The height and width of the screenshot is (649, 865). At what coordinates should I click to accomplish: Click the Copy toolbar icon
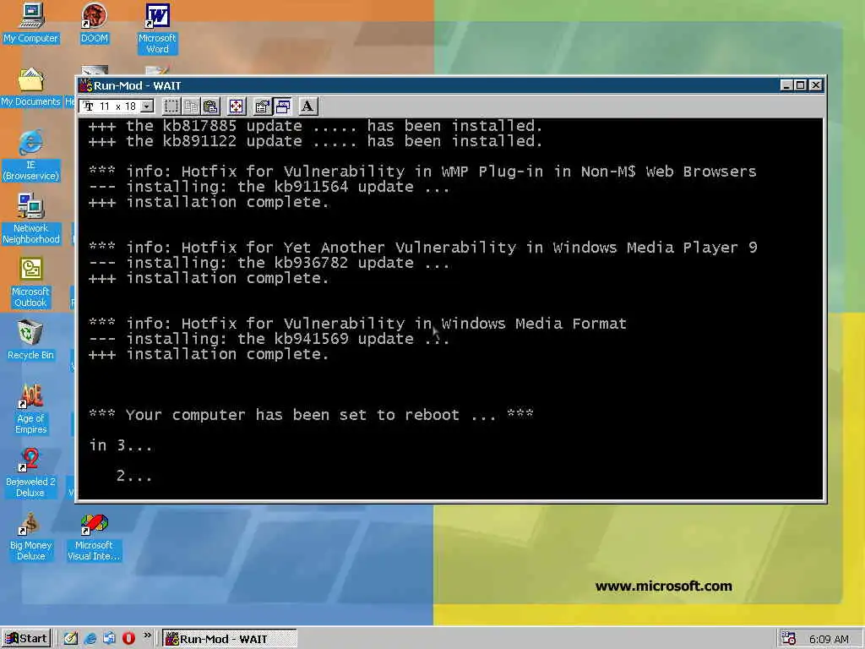point(191,106)
